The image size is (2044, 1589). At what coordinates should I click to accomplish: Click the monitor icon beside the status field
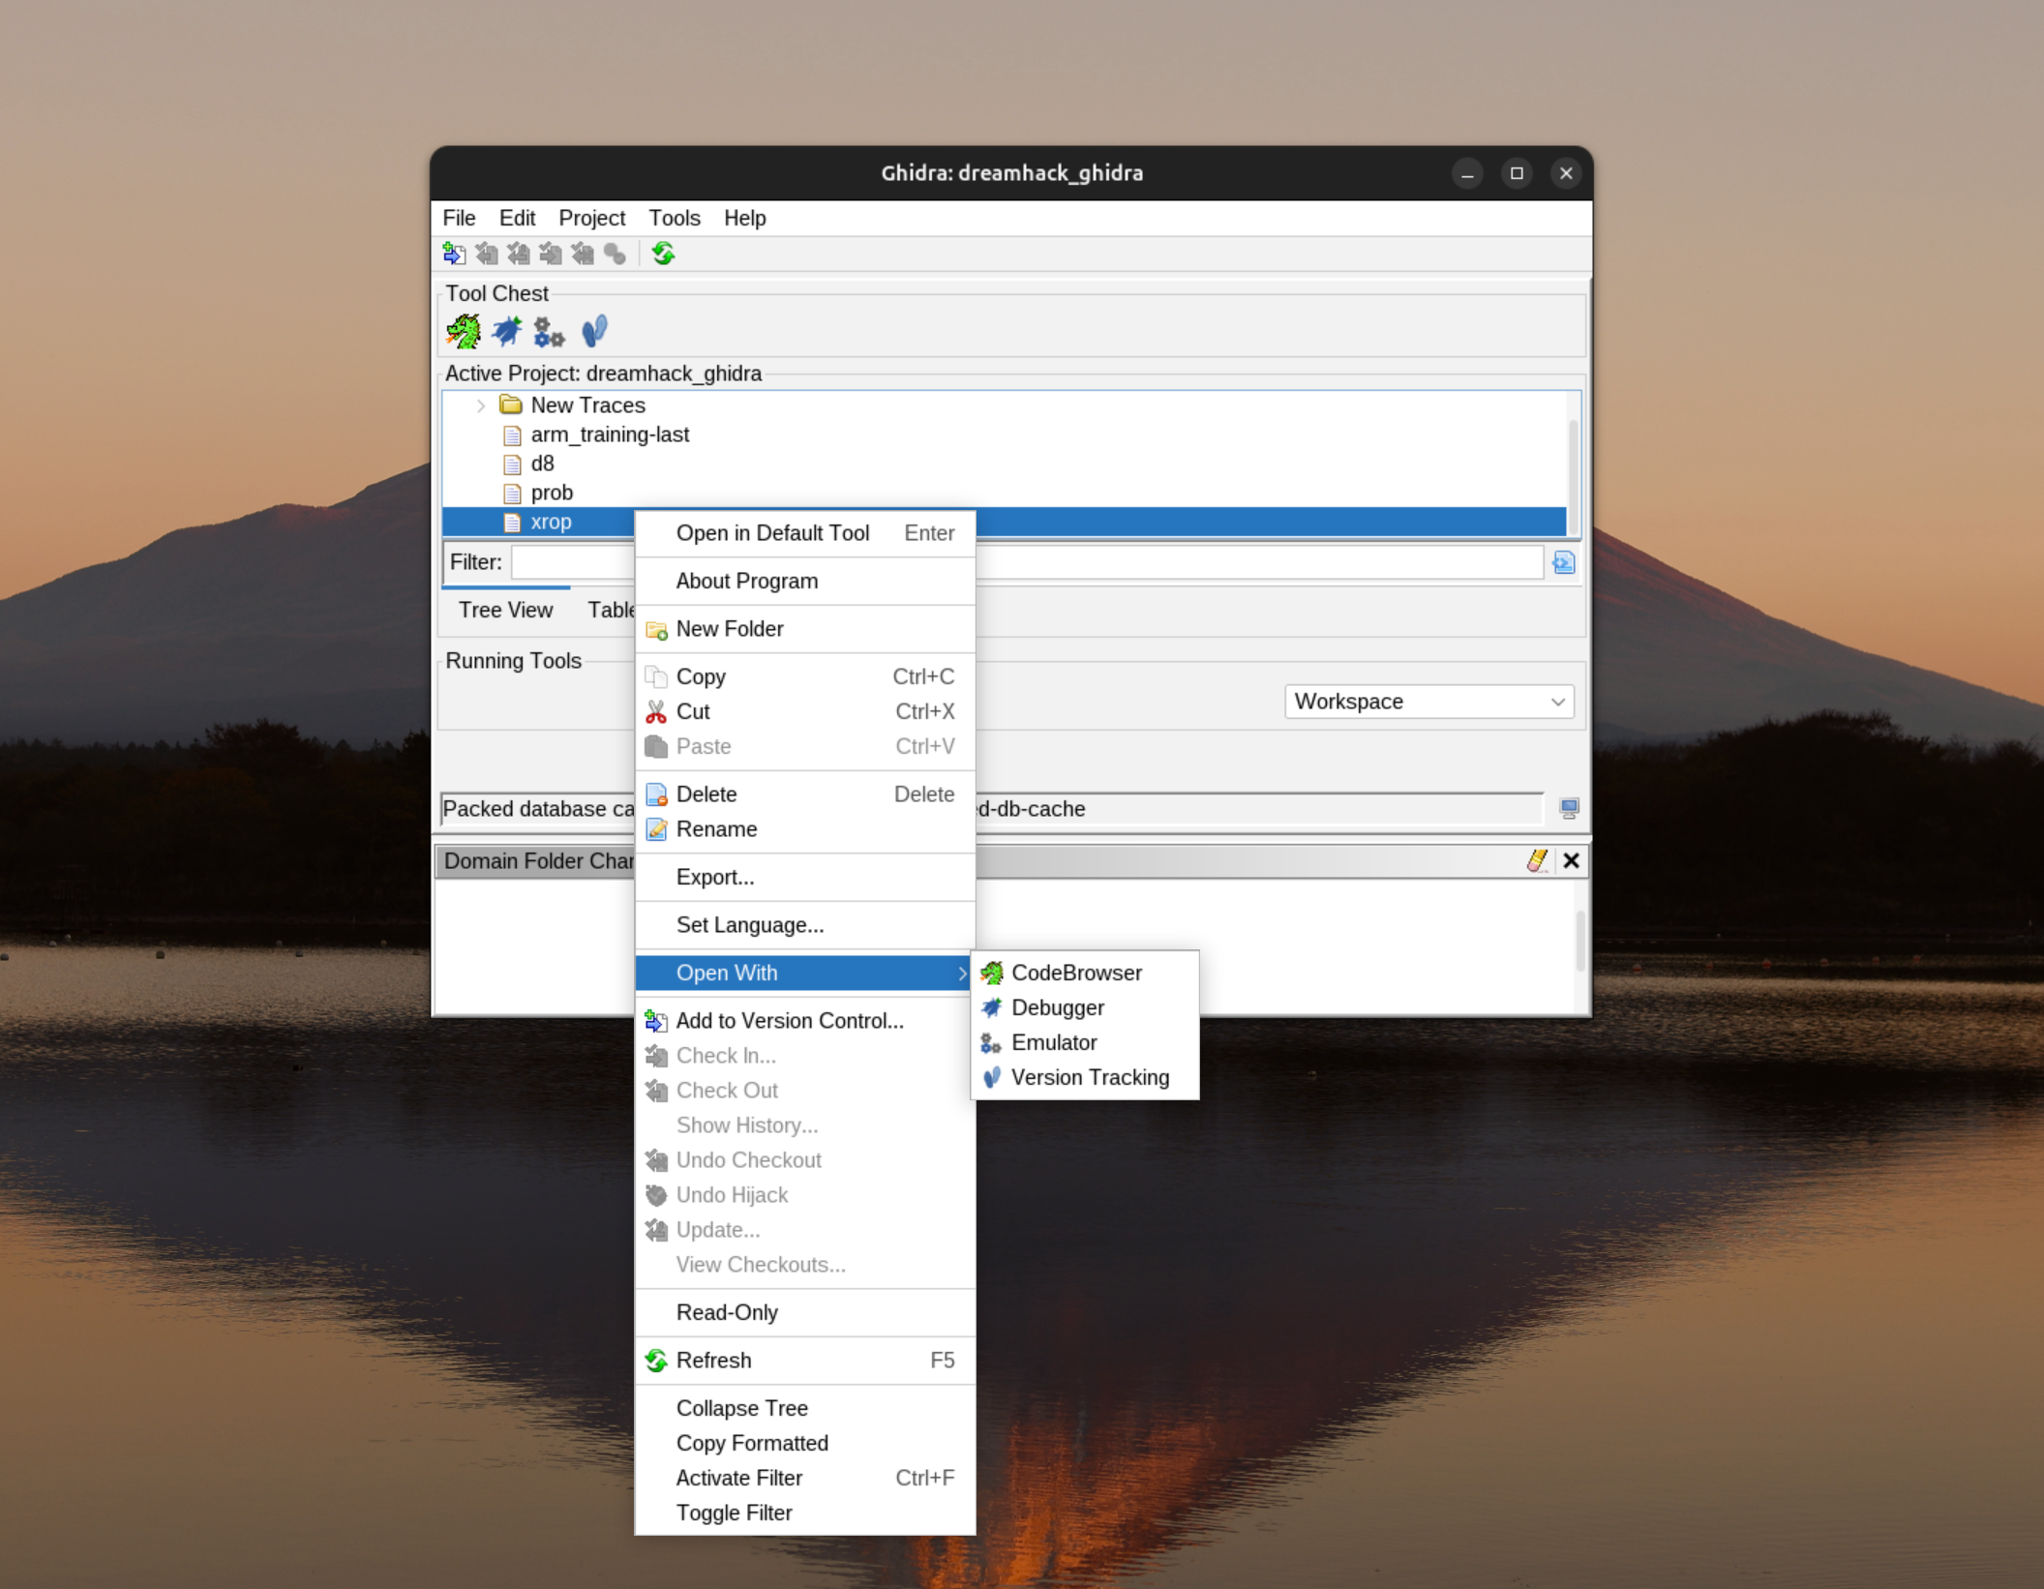1569,808
